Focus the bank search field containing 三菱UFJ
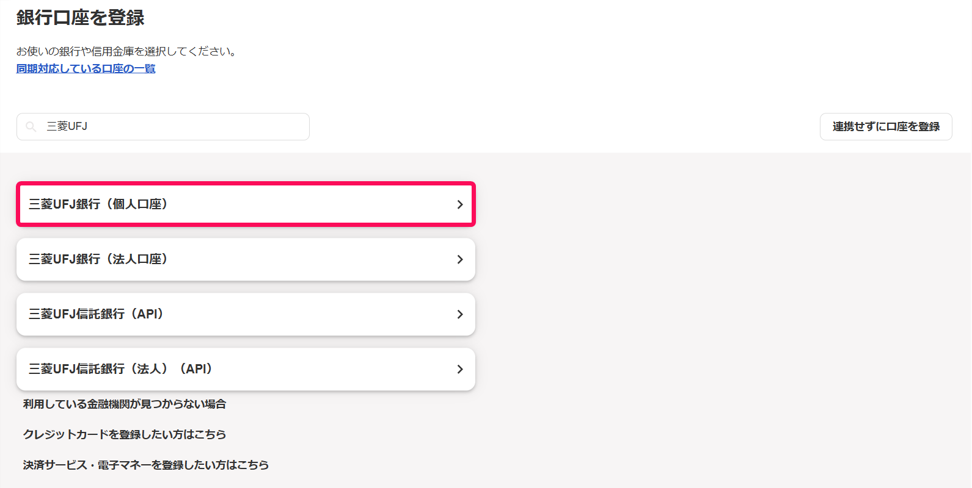Image resolution: width=972 pixels, height=488 pixels. coord(163,126)
